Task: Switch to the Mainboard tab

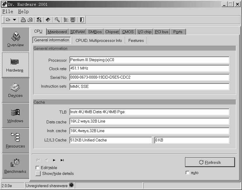Action: (x=57, y=32)
